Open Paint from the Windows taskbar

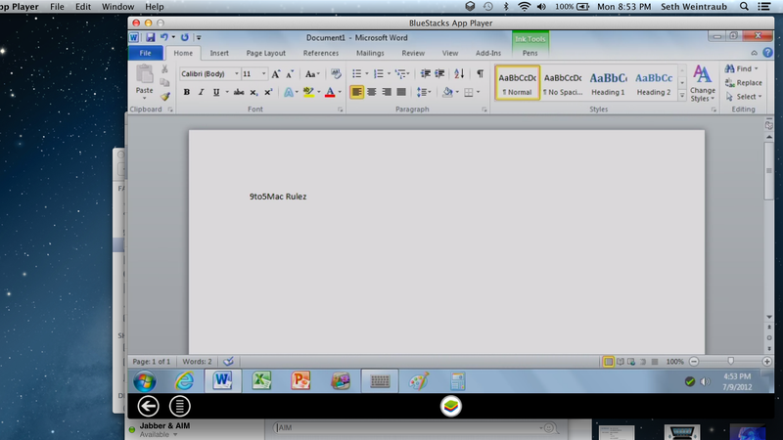pyautogui.click(x=419, y=381)
